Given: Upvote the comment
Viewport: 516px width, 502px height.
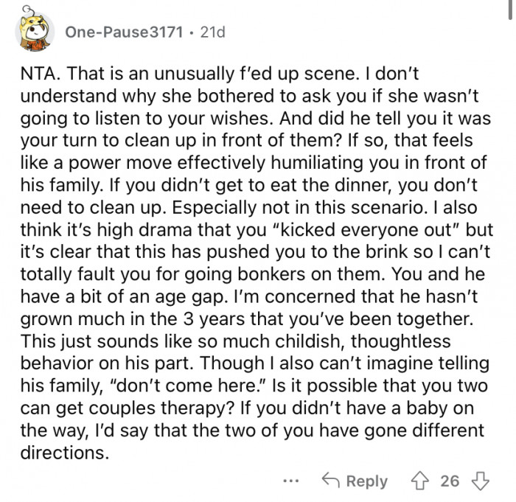Looking at the screenshot, I should (422, 481).
